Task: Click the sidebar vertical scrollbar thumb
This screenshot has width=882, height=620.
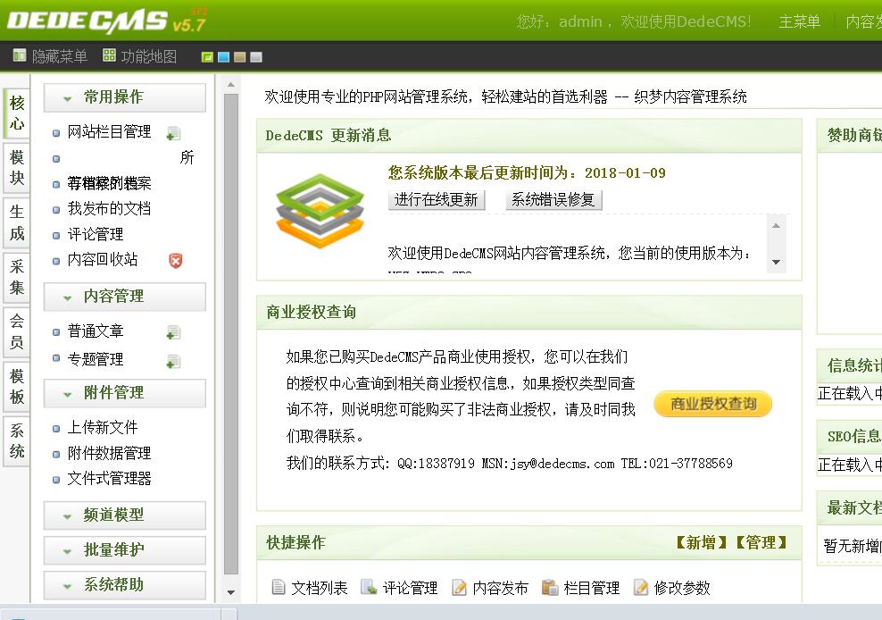Action: [x=230, y=334]
